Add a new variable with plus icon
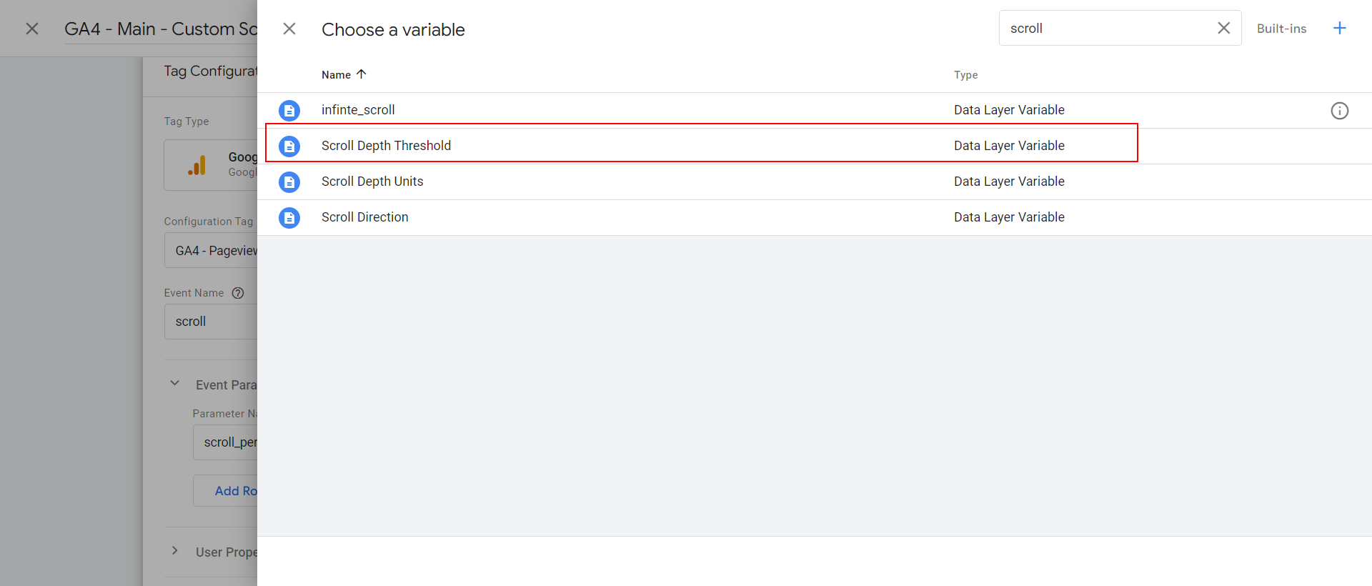The image size is (1372, 586). pos(1340,28)
